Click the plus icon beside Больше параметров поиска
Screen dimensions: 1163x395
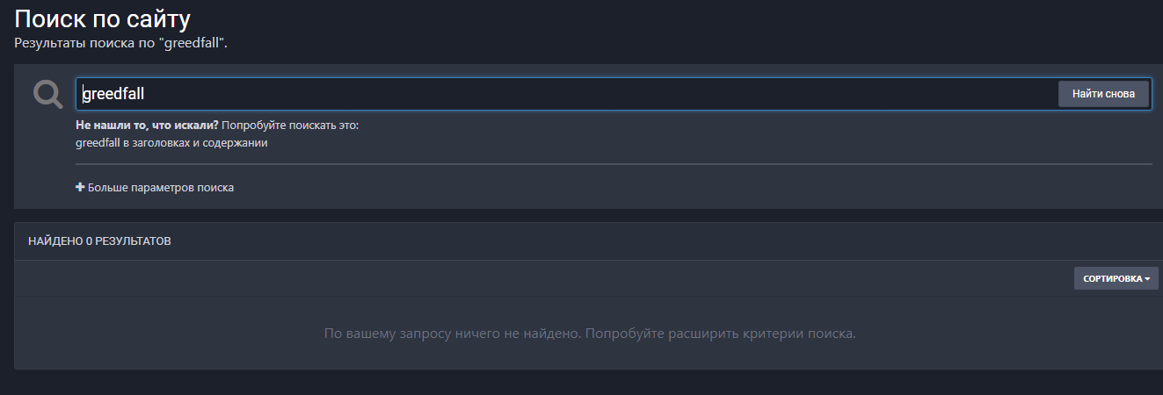point(80,187)
